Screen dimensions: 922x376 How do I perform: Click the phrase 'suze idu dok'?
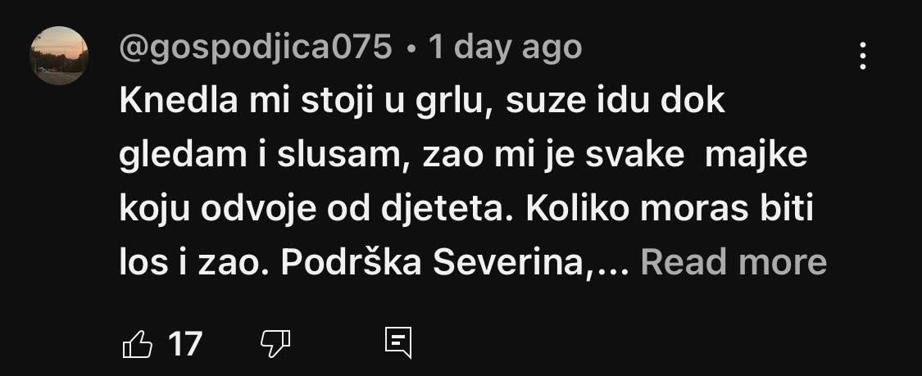tap(615, 102)
